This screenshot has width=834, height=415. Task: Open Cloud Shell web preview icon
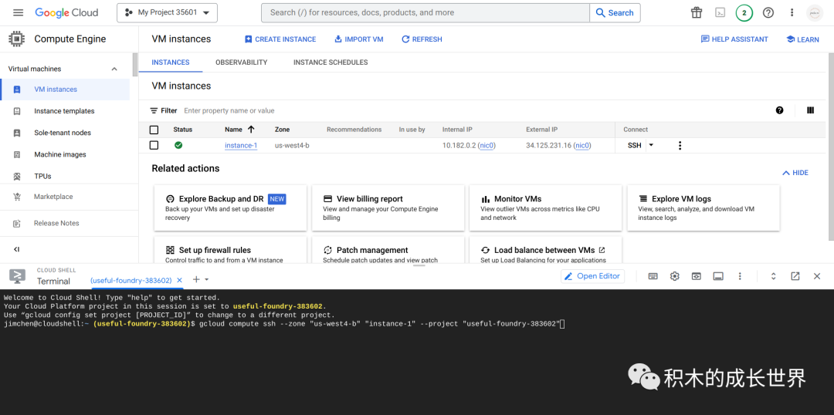click(x=697, y=276)
